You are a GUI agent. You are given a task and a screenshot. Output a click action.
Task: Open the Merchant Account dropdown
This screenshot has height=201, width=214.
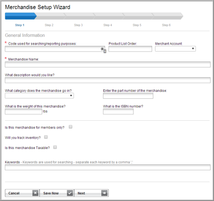click(x=175, y=49)
